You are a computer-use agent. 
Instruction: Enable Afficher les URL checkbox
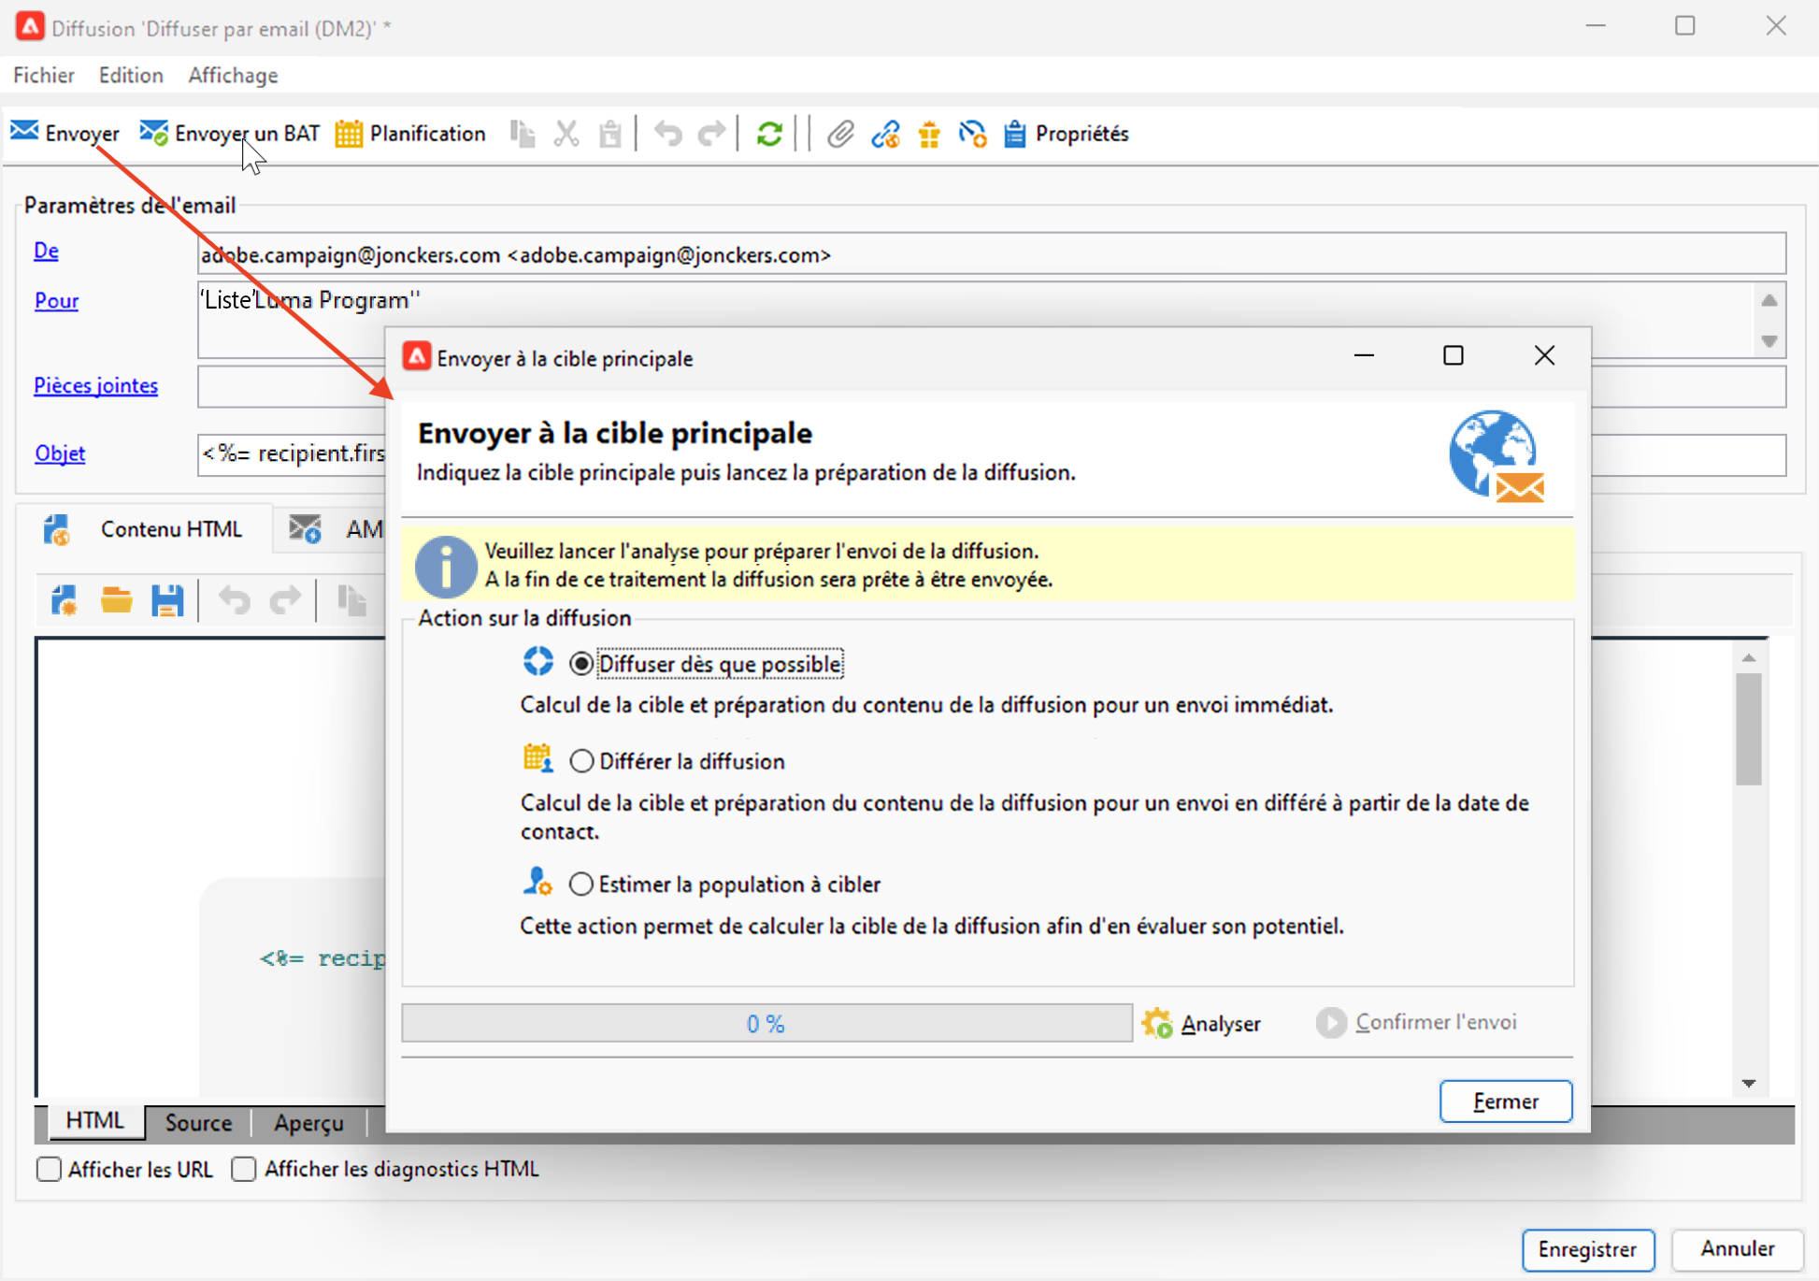click(x=50, y=1169)
